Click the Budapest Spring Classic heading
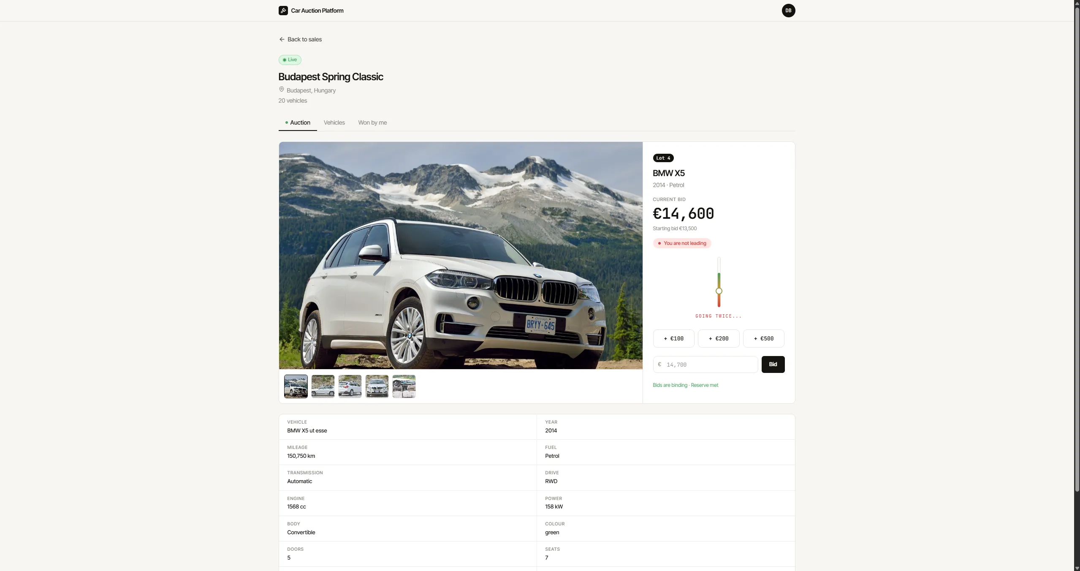 331,77
